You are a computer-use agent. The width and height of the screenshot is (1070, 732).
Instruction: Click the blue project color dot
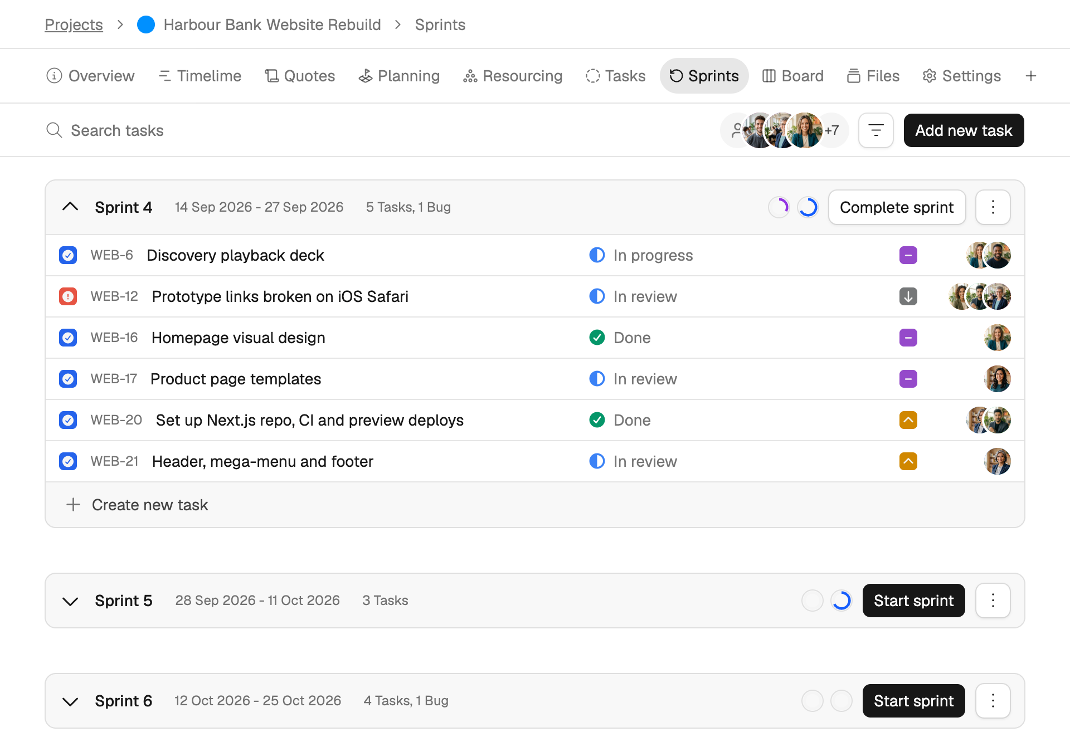[x=146, y=25]
